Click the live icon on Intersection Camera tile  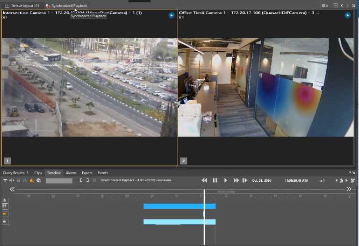coord(172,15)
